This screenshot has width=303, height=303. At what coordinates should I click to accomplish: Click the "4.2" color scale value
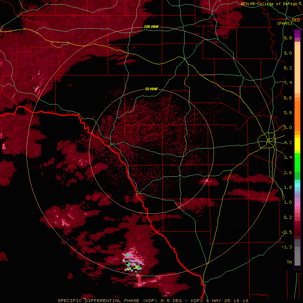(x=288, y=143)
